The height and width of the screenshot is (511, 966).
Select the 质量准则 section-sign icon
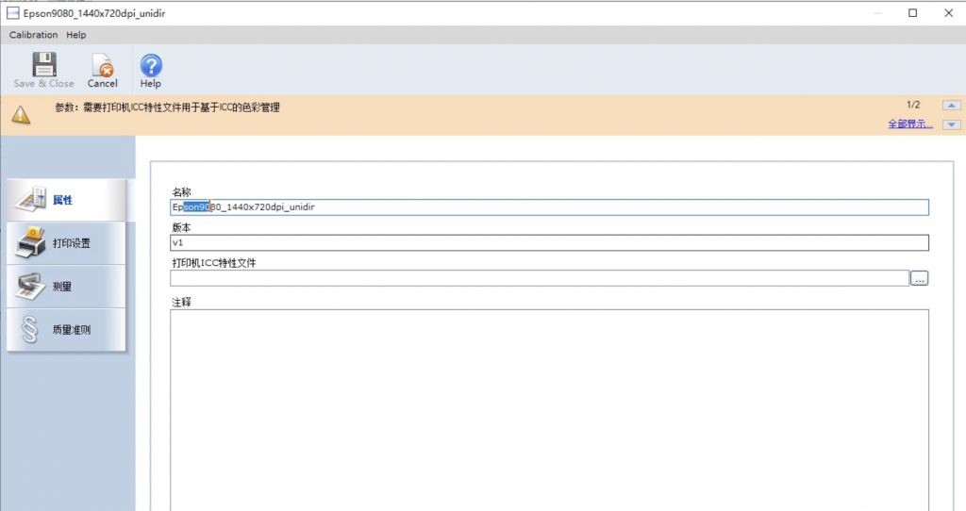(x=29, y=329)
